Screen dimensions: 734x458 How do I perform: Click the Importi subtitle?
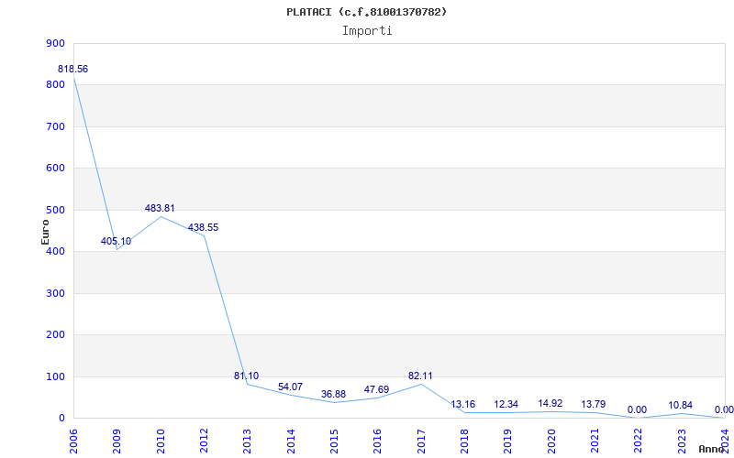[x=367, y=31]
